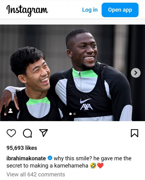Go to next photo with arrow

pos(136,73)
